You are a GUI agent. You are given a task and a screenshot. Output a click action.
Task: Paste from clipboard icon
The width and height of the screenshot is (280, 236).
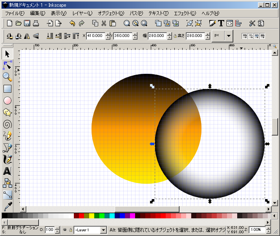(113, 24)
